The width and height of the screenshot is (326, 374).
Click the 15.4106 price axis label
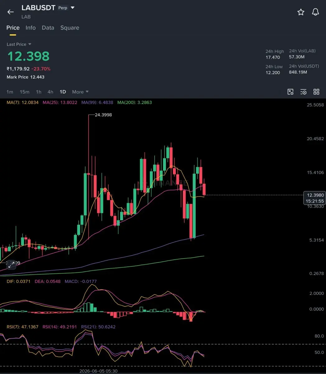[x=315, y=172]
